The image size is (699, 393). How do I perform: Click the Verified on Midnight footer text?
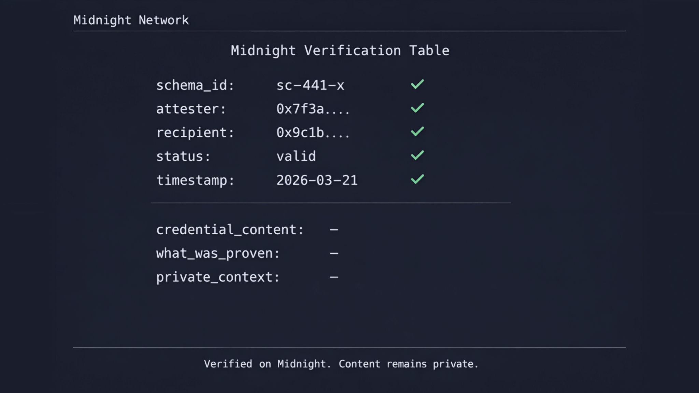341,364
